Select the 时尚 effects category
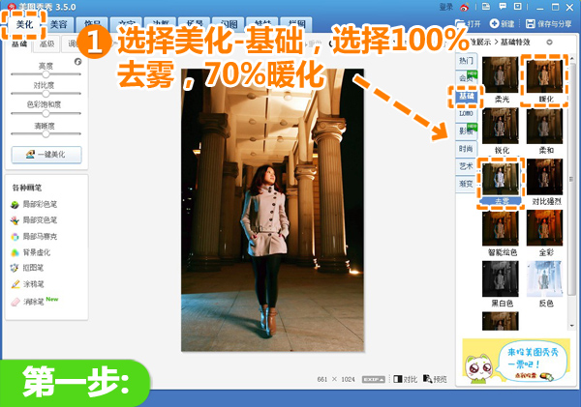581x407 pixels. 466,149
